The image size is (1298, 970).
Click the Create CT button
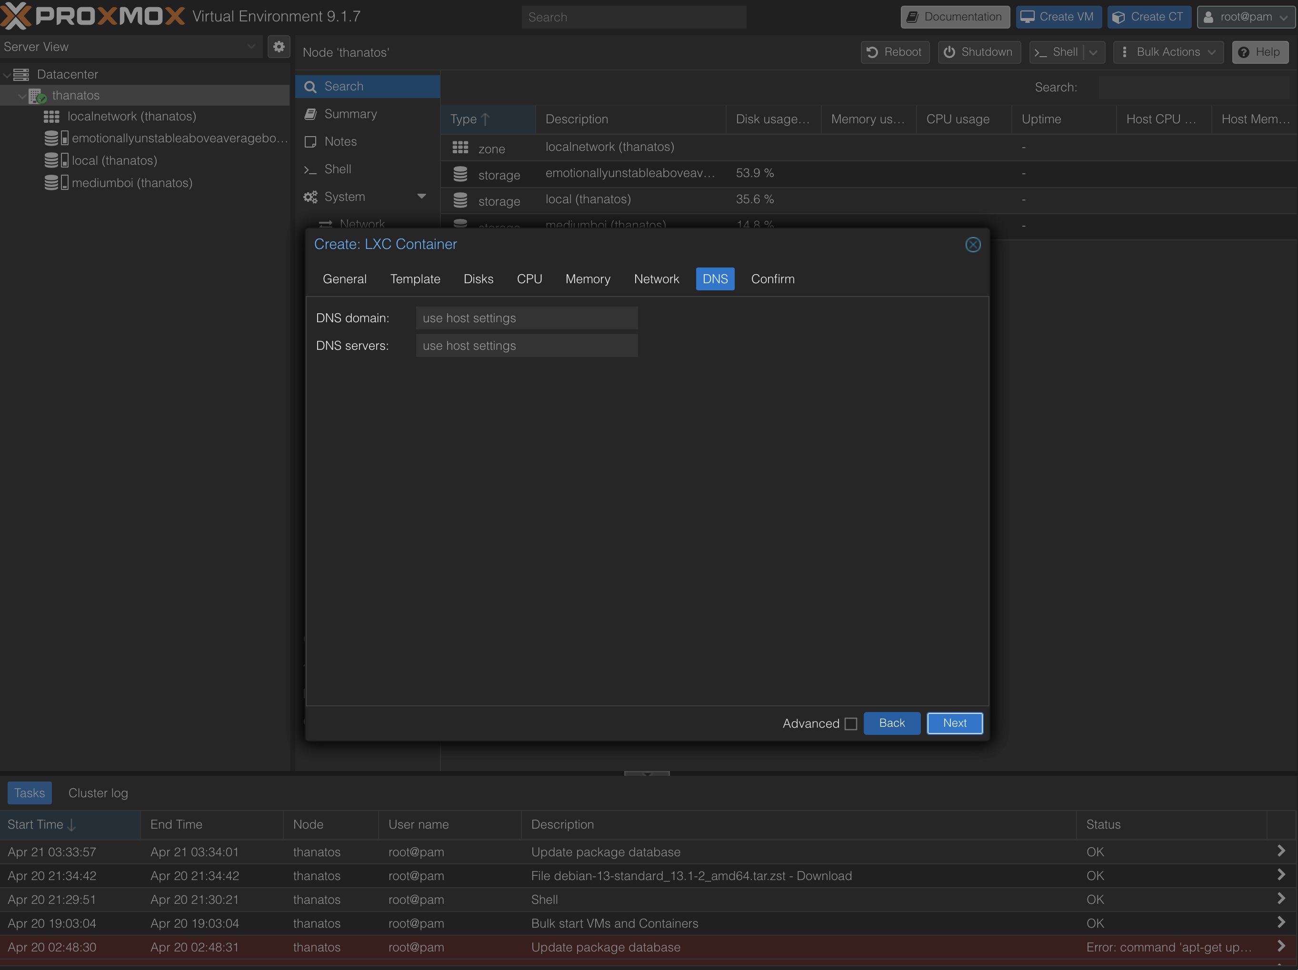[1149, 17]
